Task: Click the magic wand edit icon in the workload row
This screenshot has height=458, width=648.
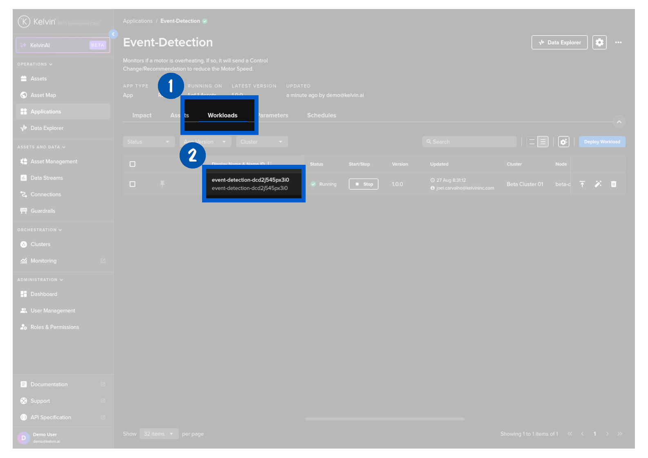Action: (x=598, y=184)
